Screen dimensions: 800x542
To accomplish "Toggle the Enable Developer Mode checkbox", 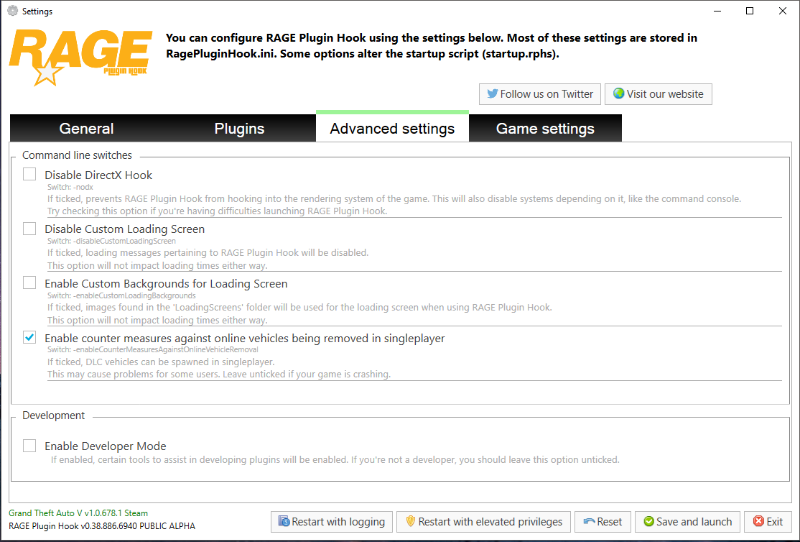I will click(x=29, y=446).
